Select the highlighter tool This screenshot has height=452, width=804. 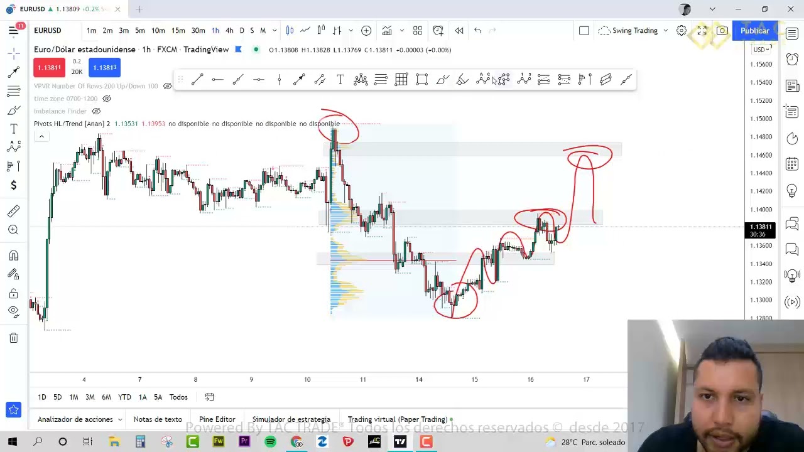462,79
